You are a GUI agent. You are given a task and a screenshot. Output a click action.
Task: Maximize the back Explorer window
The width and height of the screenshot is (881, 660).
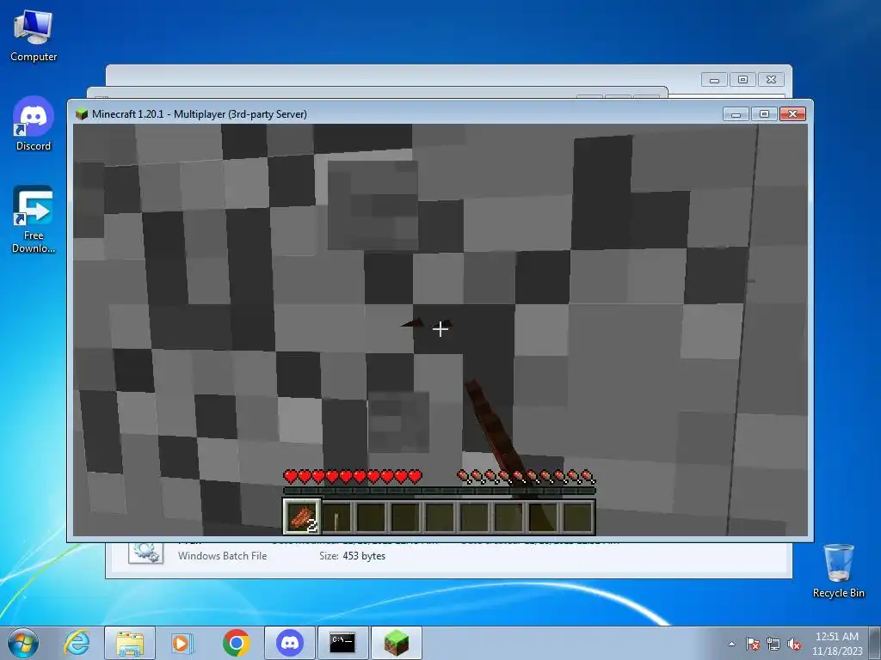(x=742, y=80)
